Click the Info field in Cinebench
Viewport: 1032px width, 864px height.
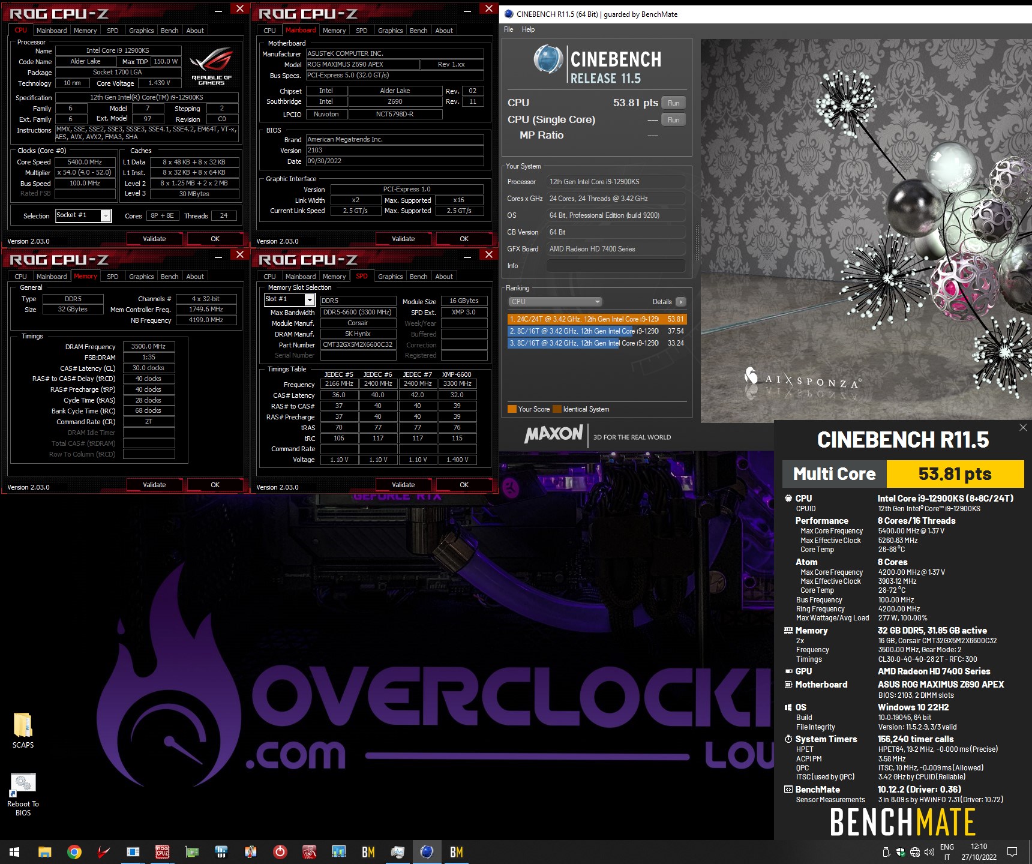click(616, 266)
